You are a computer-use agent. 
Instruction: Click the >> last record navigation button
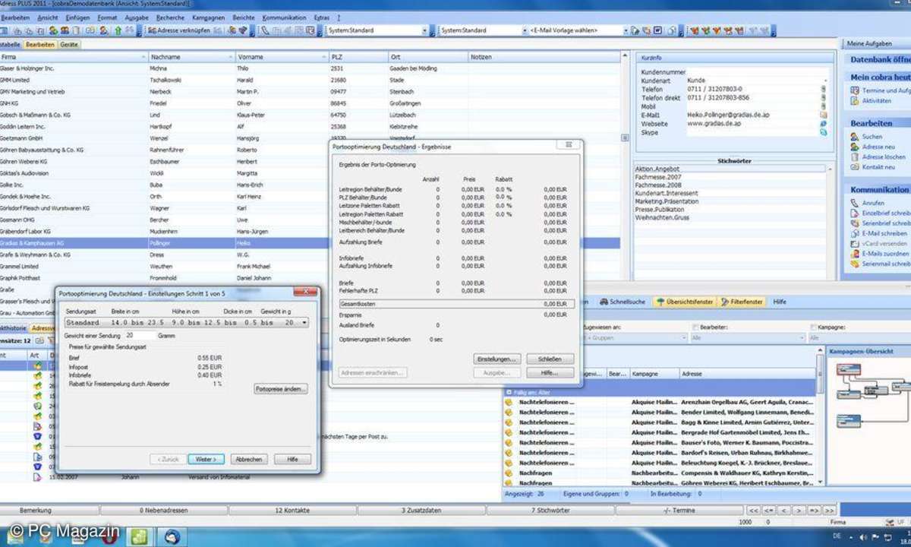[x=828, y=510]
